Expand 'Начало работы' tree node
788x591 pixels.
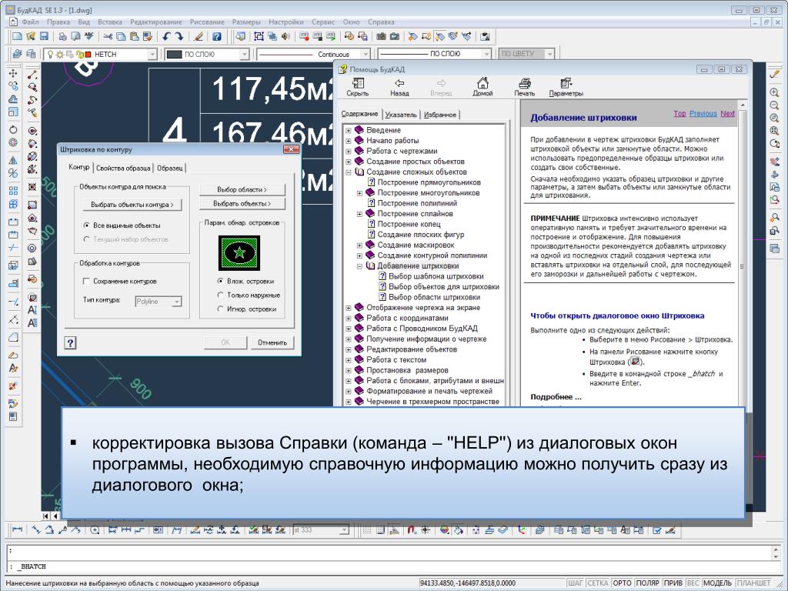[349, 141]
